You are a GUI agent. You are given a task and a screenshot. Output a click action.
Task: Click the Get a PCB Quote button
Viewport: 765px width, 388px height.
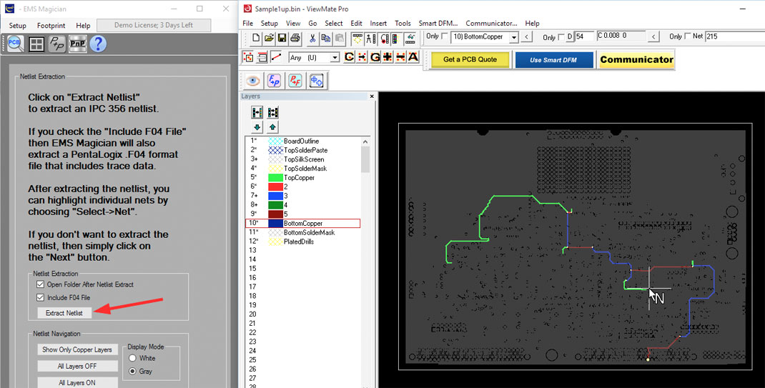470,59
